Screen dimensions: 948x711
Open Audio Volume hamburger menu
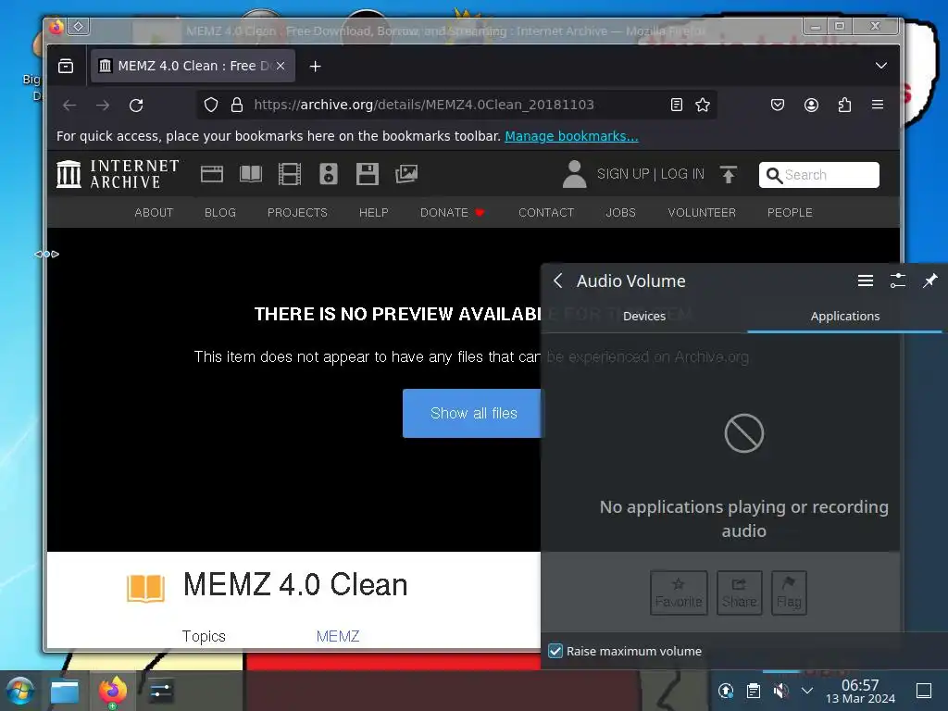point(866,281)
